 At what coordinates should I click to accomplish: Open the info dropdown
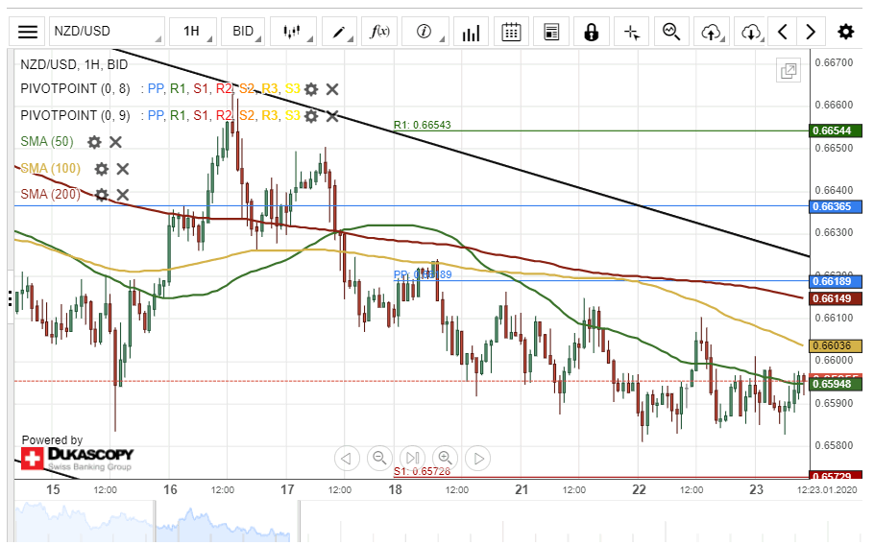[x=425, y=31]
